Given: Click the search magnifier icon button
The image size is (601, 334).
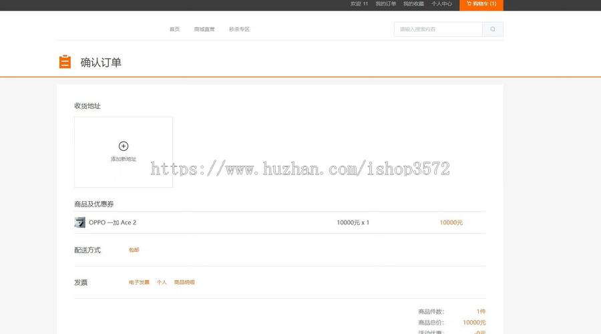Looking at the screenshot, I should [x=493, y=29].
